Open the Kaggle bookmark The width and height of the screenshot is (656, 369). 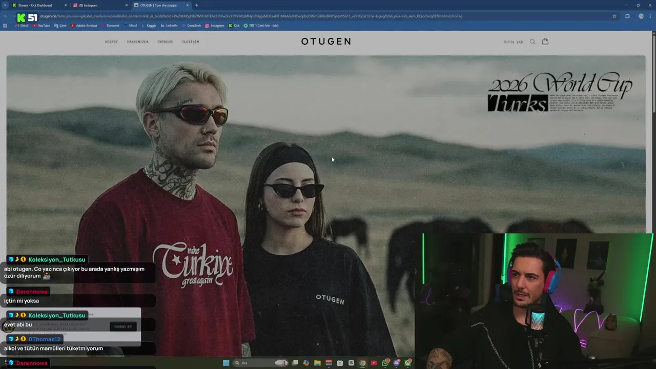click(149, 25)
